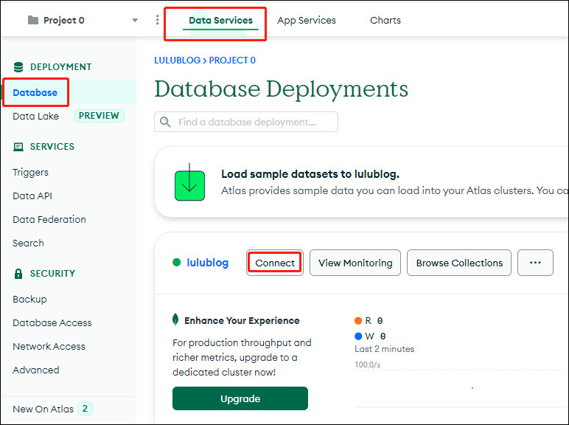Click the LULUBLOG breadcrumb link
Screen dimensions: 569x425
(x=177, y=61)
